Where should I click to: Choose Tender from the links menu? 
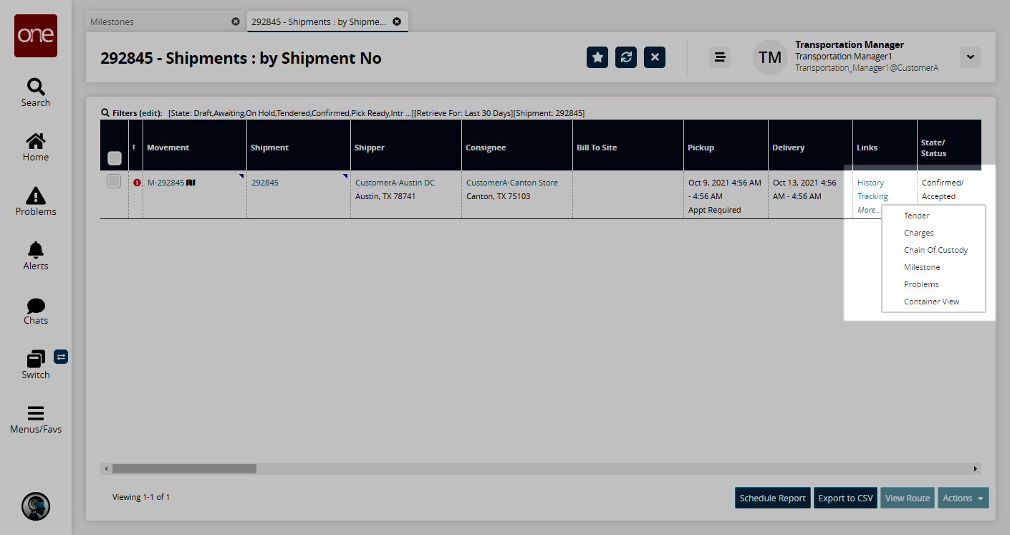click(x=917, y=216)
